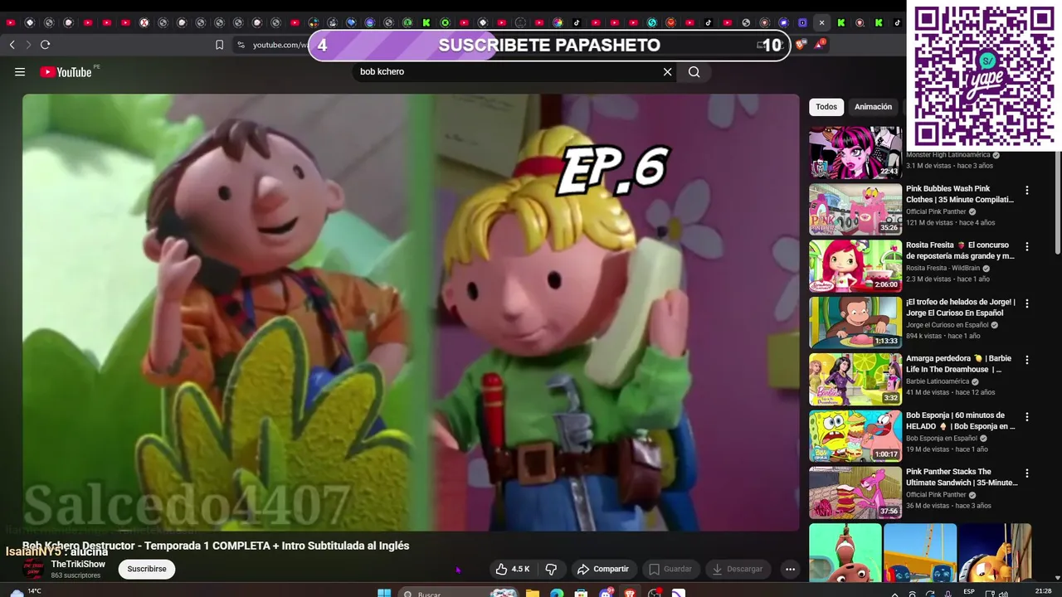The height and width of the screenshot is (597, 1062).
Task: Open Pink Panther sandwich thumbnail (37:56)
Action: [x=855, y=493]
